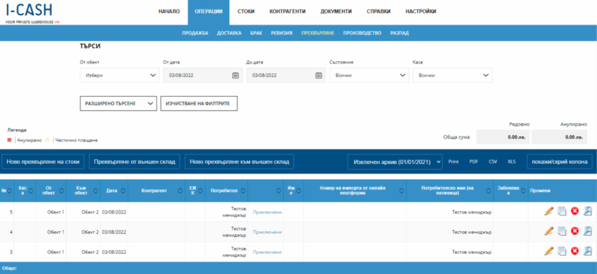Click the red 'Анулирано' legend swatch
This screenshot has height=274, width=597.
click(x=9, y=140)
